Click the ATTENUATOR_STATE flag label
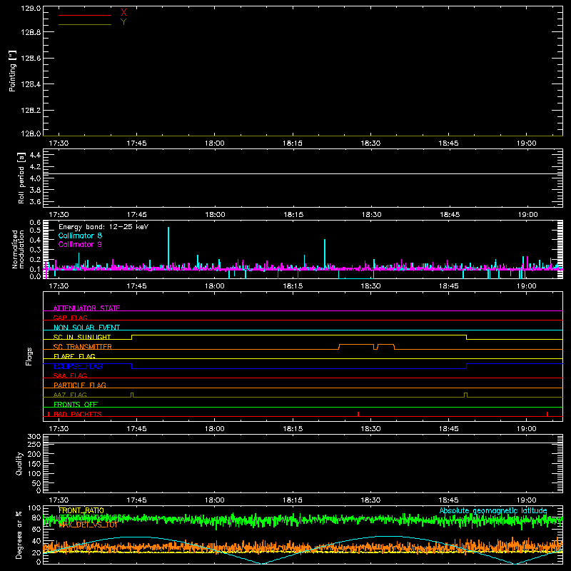This screenshot has width=571, height=571. 86,308
